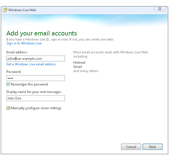Click the 'Add your email accounts' heading
Screen dimensions: 169x155
[42, 34]
